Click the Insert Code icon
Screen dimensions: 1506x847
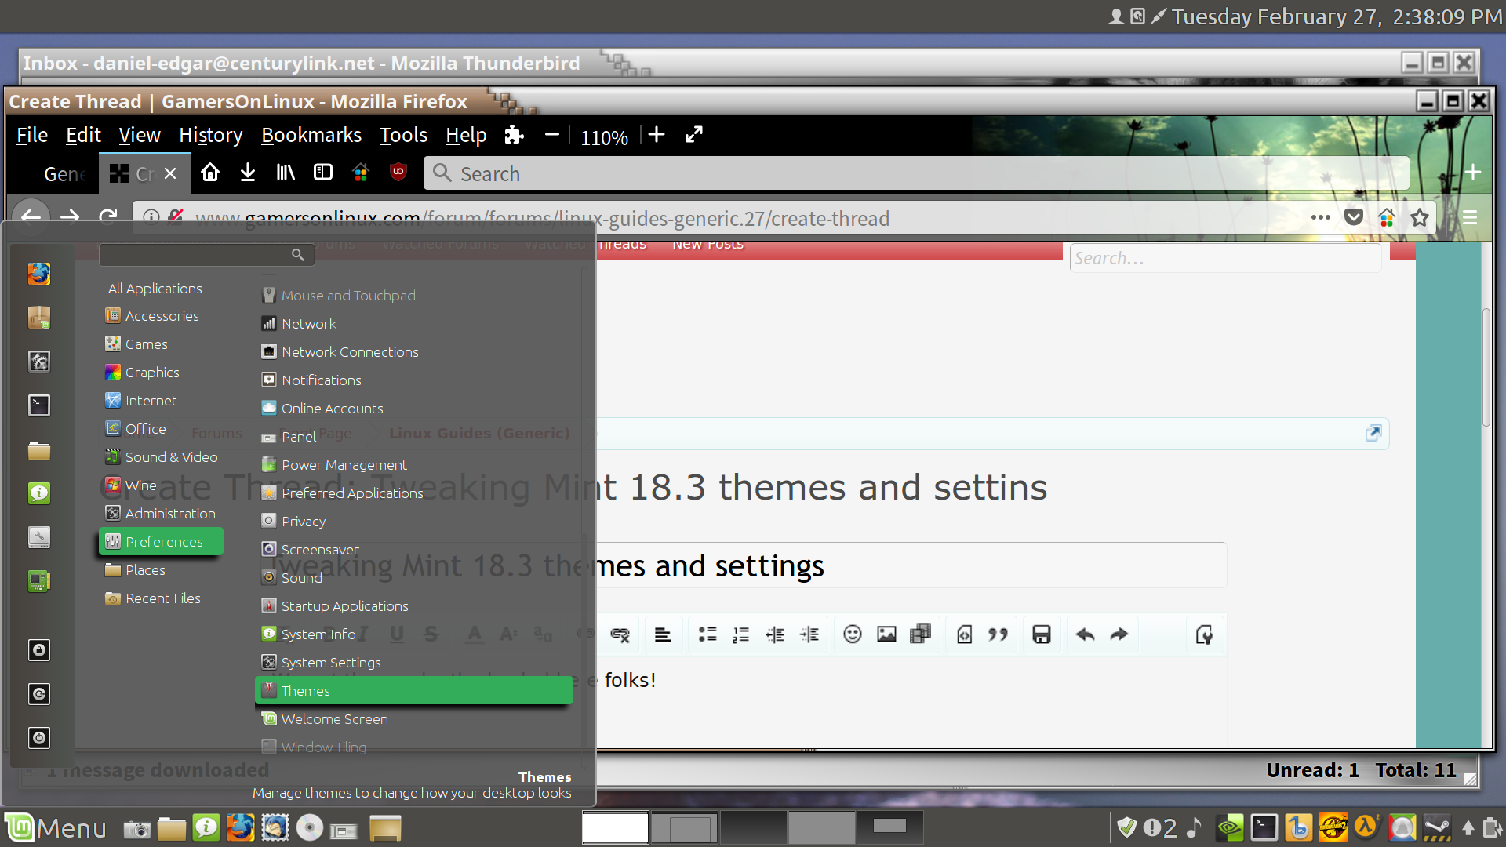click(x=965, y=634)
